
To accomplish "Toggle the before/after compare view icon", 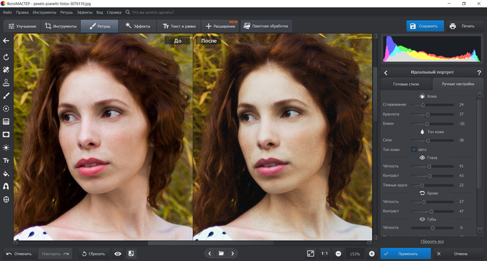I will [x=131, y=253].
